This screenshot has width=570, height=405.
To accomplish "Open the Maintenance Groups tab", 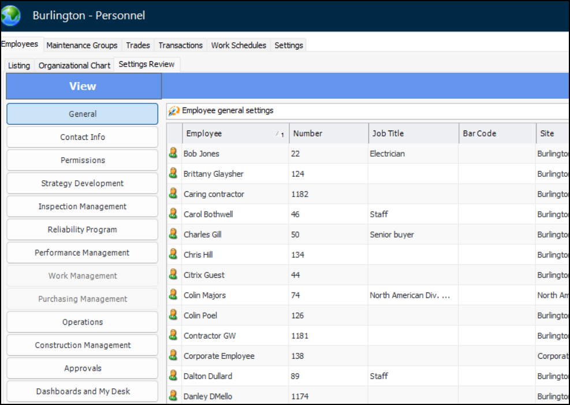I will tap(82, 45).
